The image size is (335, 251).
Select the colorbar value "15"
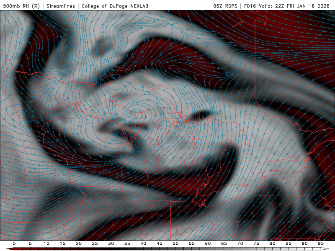click(x=62, y=243)
